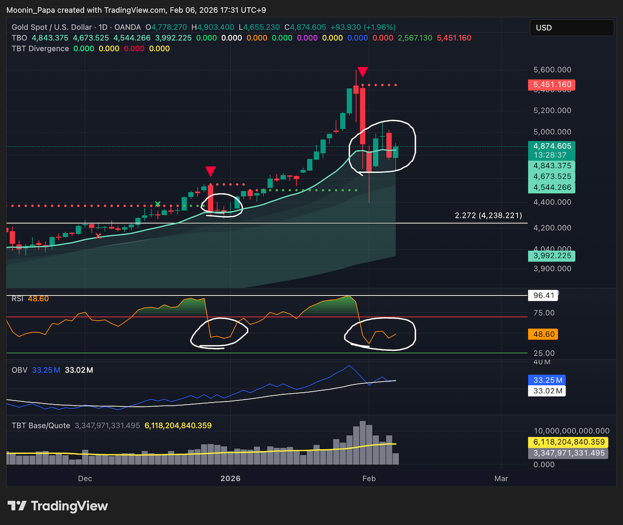
Task: Click the 5,200.000 price scale tick
Action: 552,110
